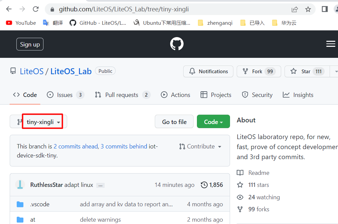
Task: Click the Public repository label
Action: tap(105, 71)
